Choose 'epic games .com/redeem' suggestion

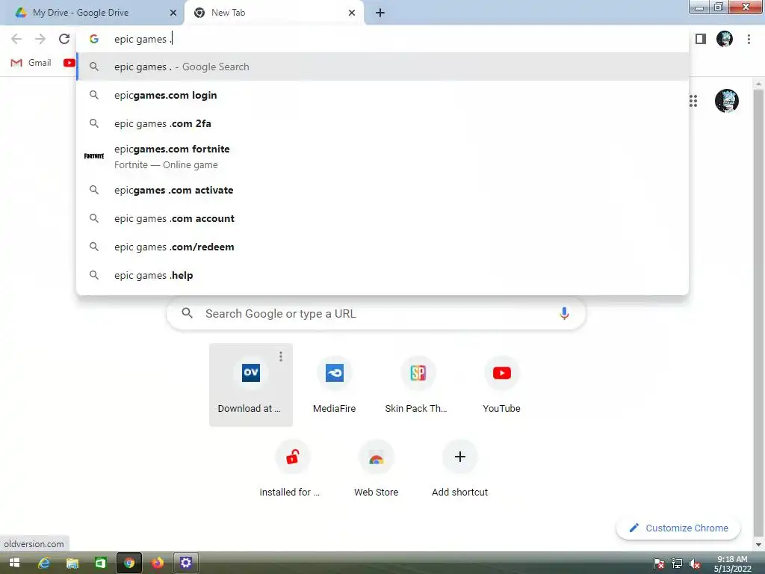click(x=382, y=247)
